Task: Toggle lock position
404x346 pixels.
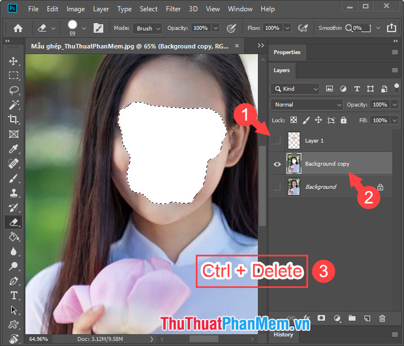Action: tap(318, 120)
